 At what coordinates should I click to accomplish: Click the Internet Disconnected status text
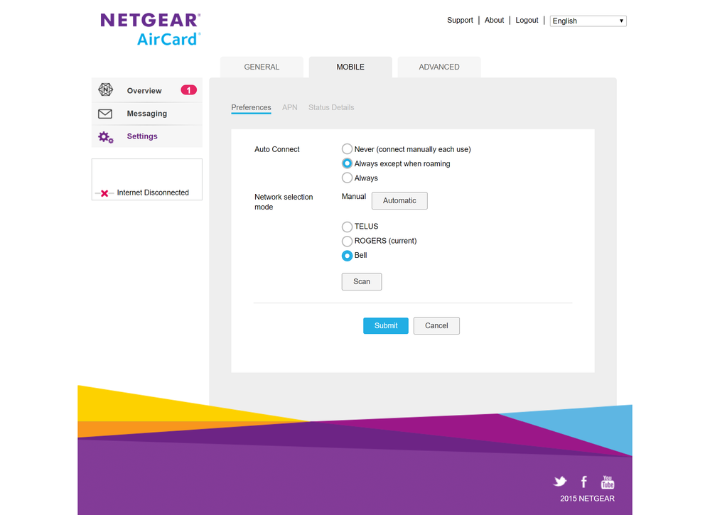[153, 193]
